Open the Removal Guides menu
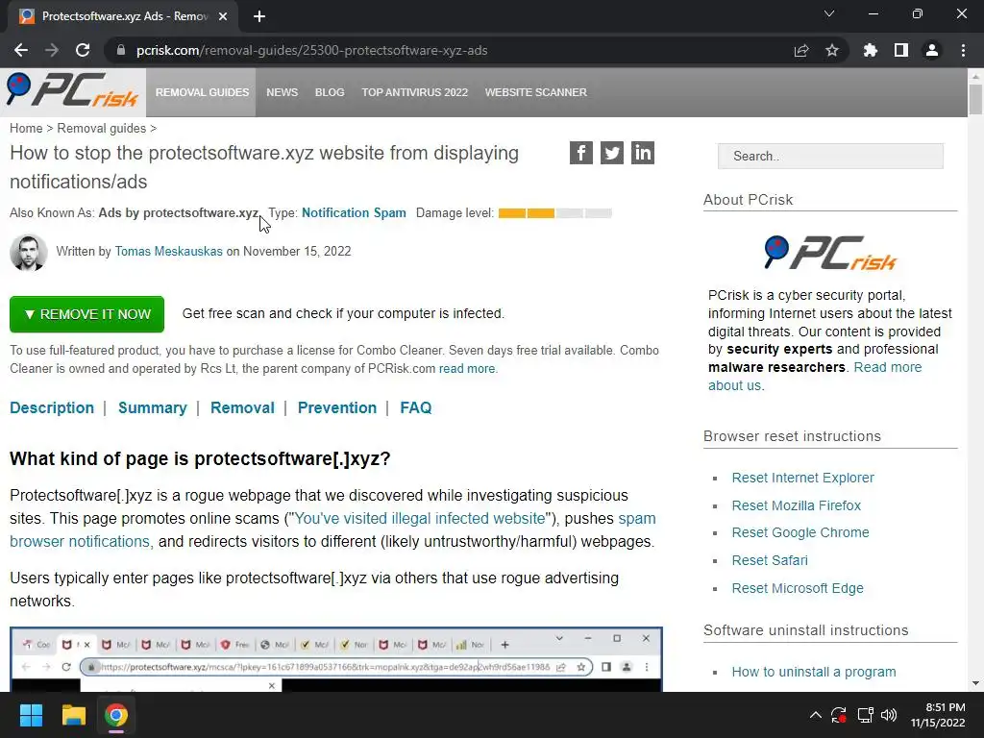Image resolution: width=984 pixels, height=738 pixels. pos(202,92)
